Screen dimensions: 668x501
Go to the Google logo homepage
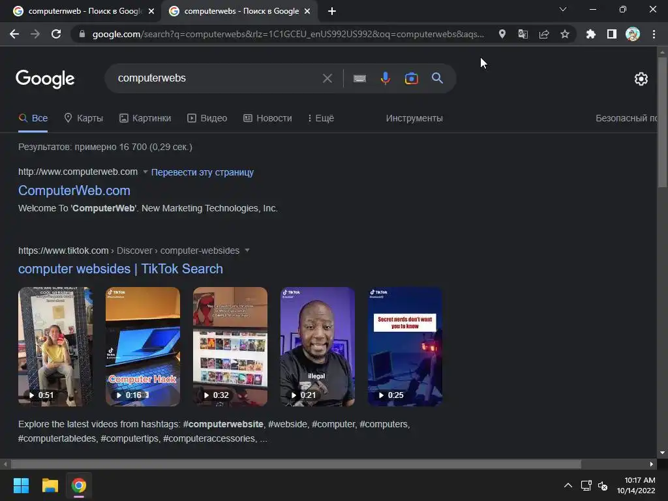coord(45,79)
